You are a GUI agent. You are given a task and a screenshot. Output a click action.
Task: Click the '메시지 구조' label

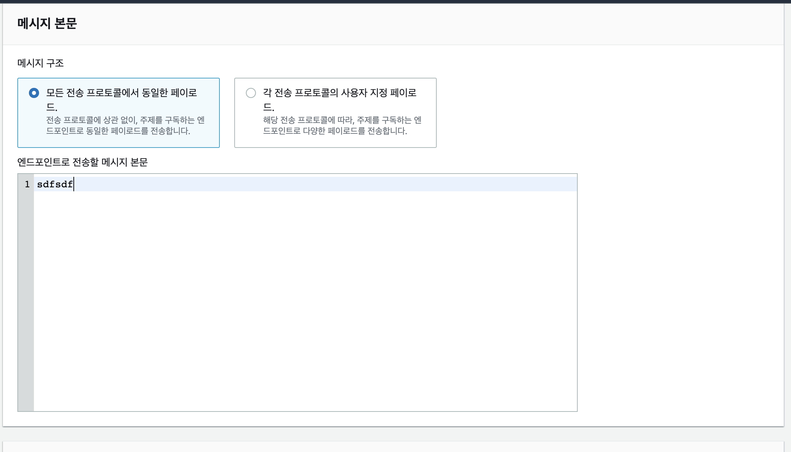[40, 63]
